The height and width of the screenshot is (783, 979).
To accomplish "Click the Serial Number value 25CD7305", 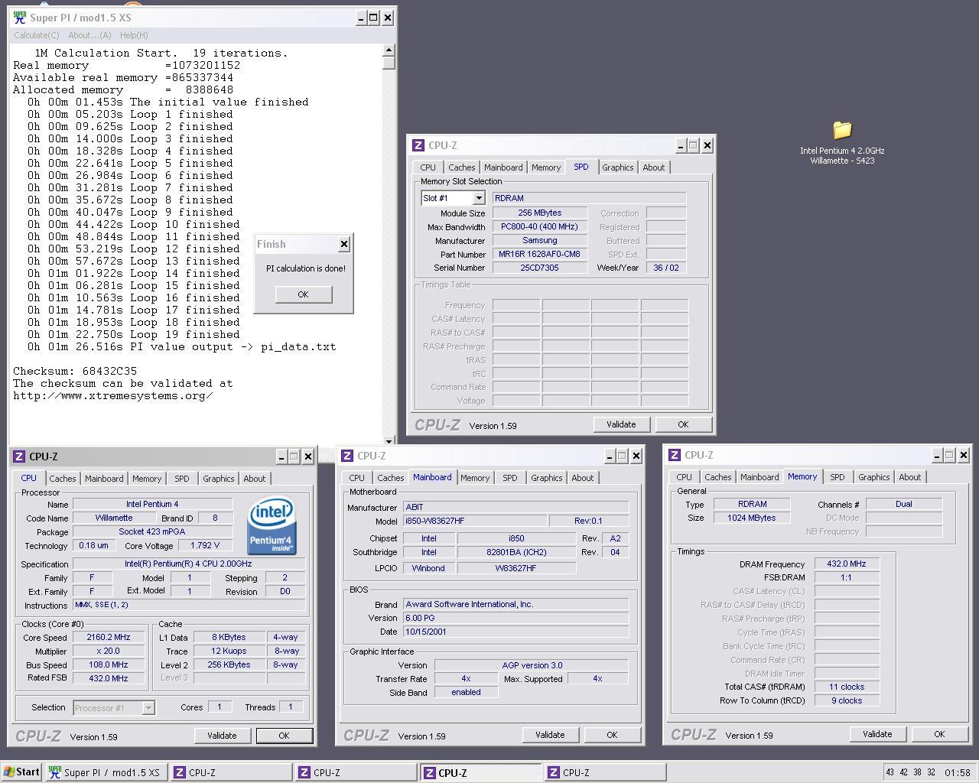I will [539, 268].
